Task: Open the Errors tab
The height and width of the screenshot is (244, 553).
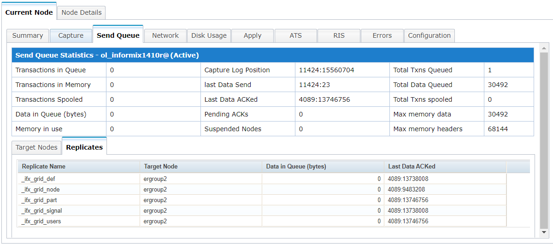Action: [382, 35]
